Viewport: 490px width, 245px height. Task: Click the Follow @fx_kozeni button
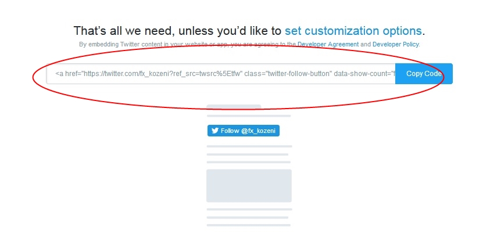pos(244,131)
